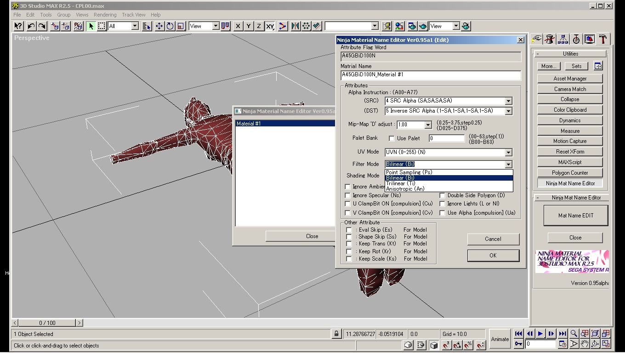This screenshot has height=353, width=625.
Task: Select the Move transform tool
Action: tap(159, 26)
